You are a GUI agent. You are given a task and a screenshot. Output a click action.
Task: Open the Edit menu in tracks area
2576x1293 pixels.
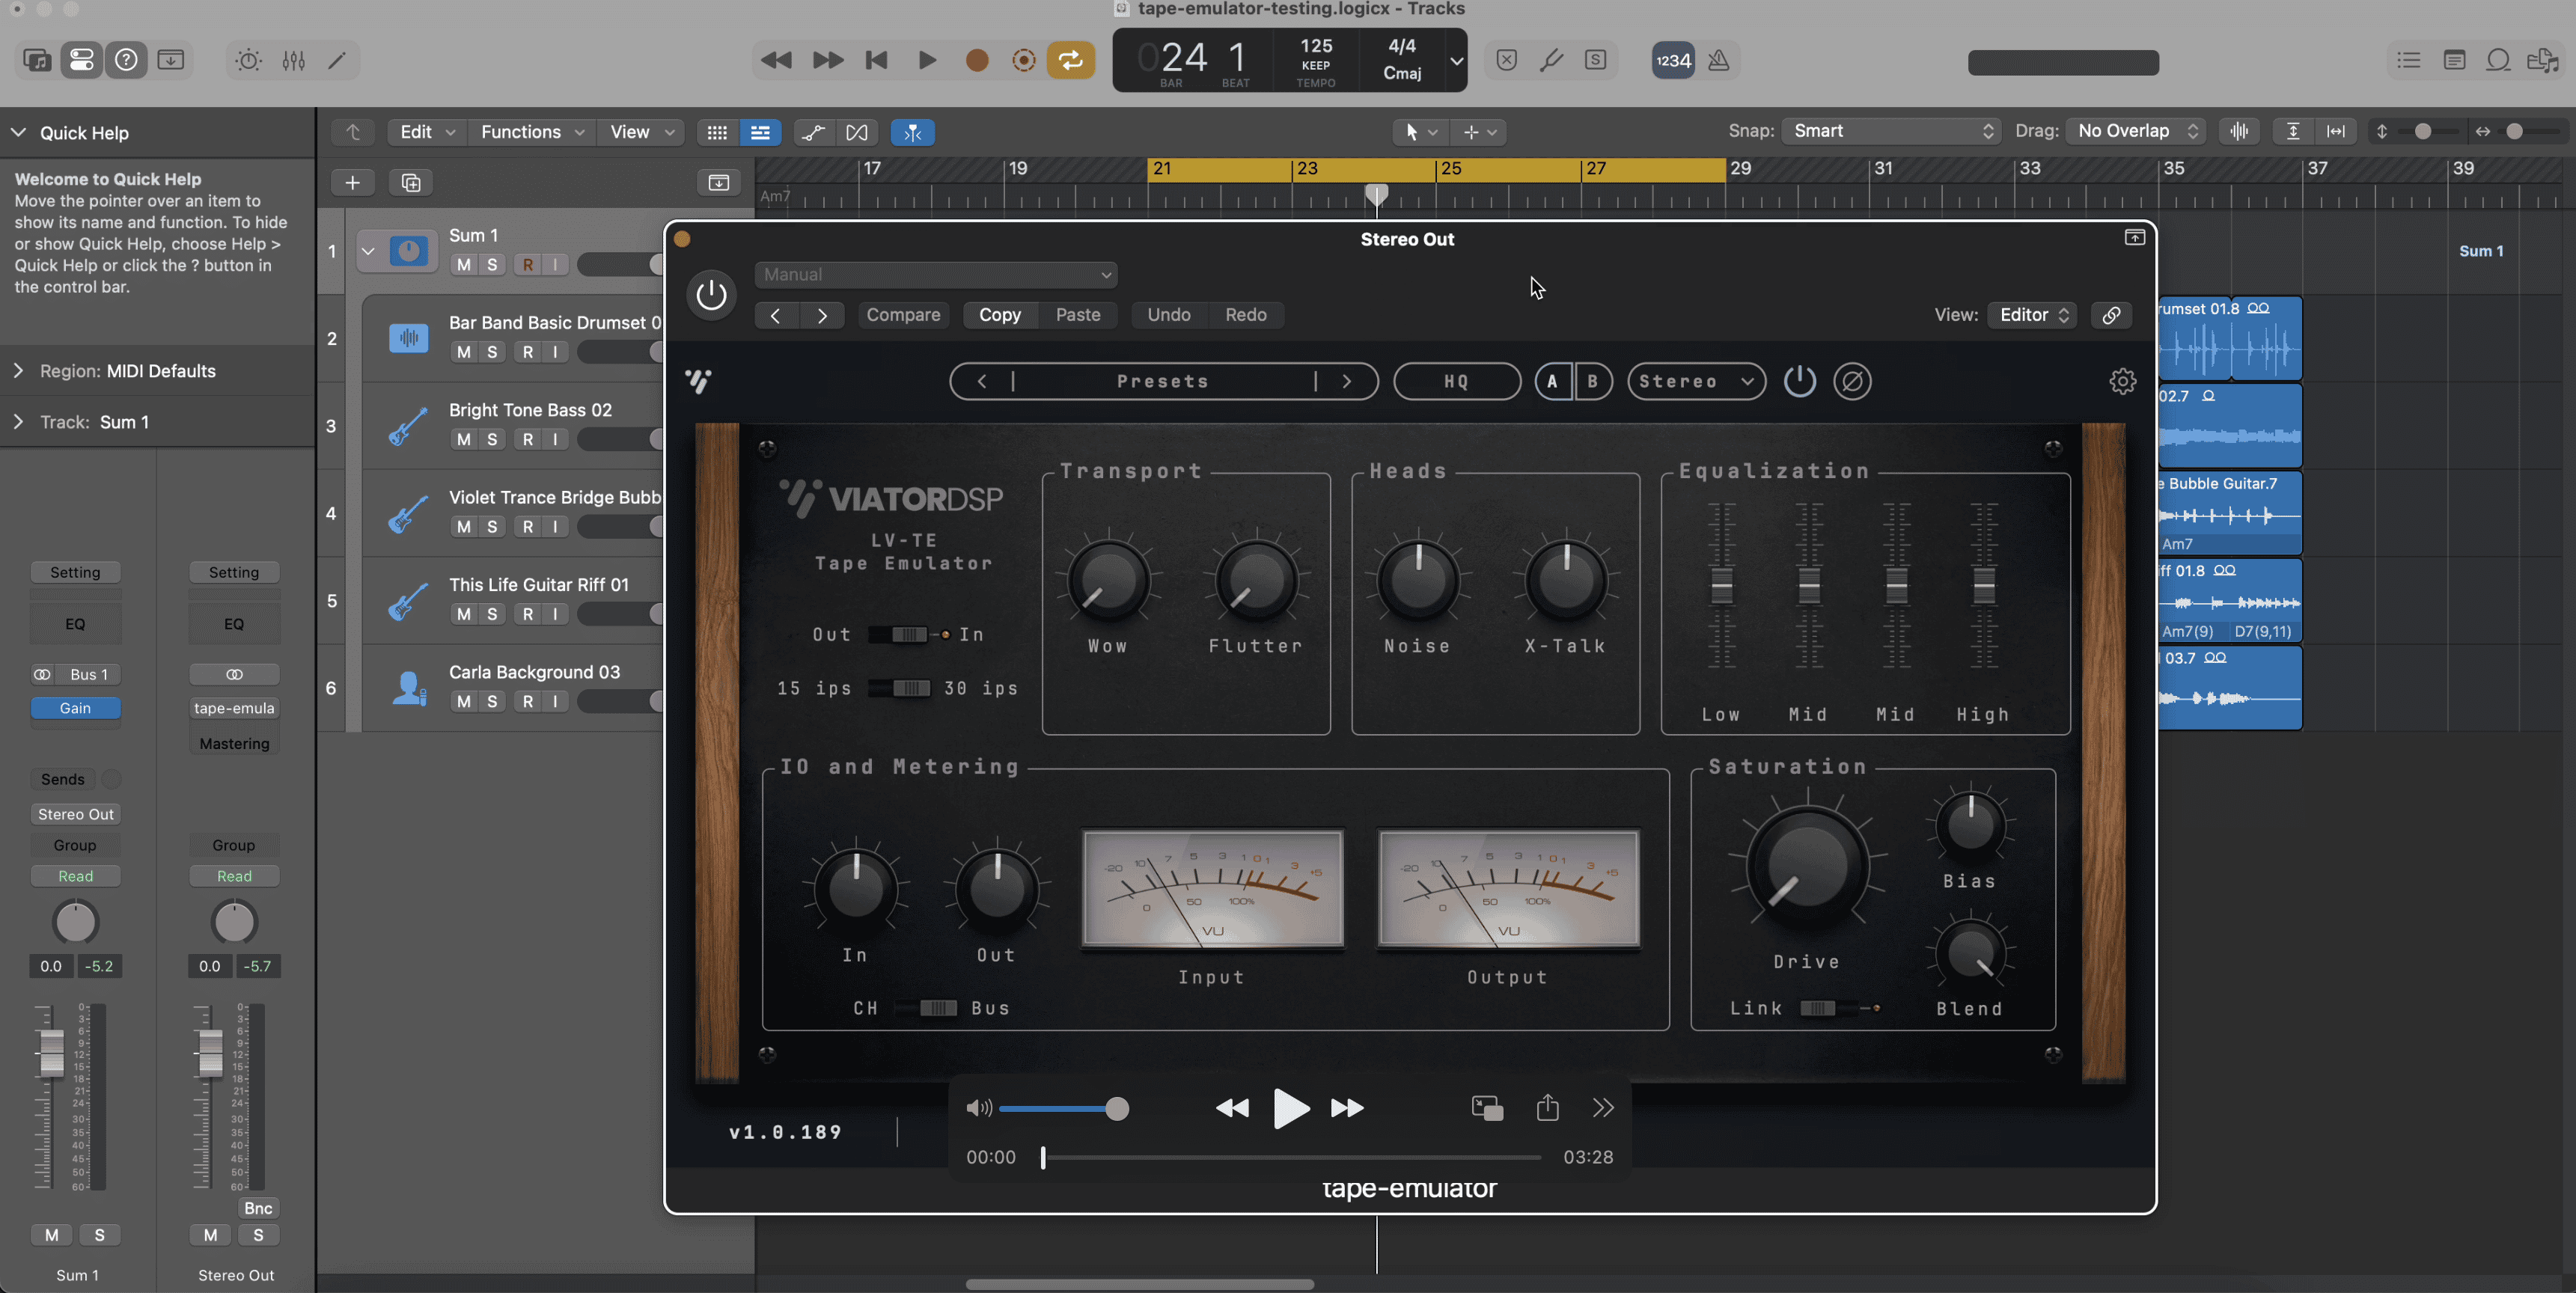(427, 132)
